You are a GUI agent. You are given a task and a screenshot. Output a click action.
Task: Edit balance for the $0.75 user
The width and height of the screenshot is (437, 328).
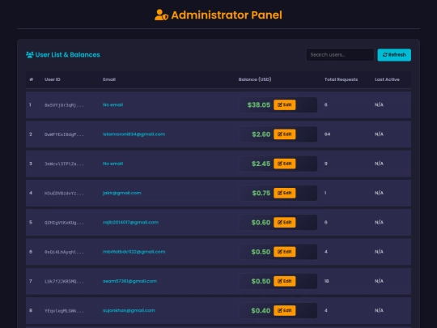tap(284, 193)
